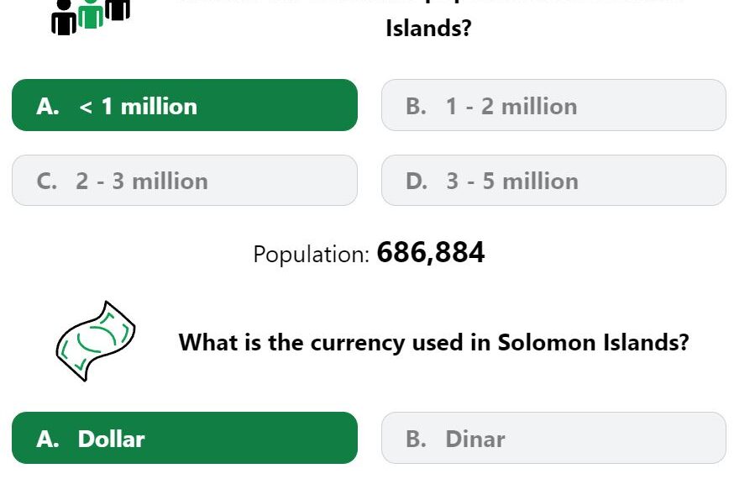This screenshot has width=734, height=479.
Task: Click the green banknote currency icon
Action: click(96, 341)
